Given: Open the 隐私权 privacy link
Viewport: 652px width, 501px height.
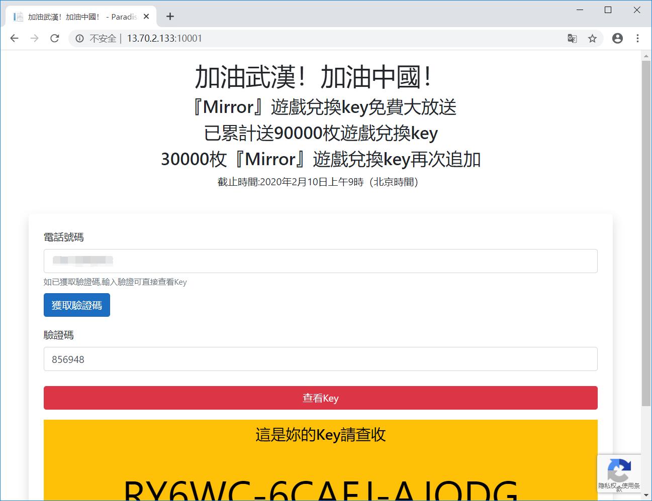Looking at the screenshot, I should coord(605,485).
